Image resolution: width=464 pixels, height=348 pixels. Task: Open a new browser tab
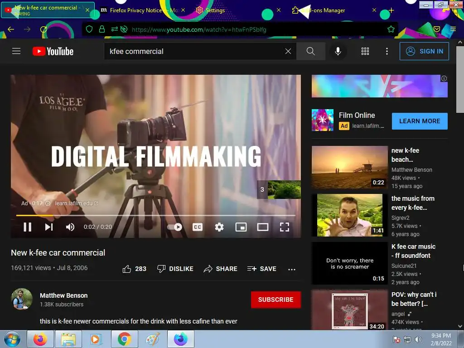tap(391, 10)
